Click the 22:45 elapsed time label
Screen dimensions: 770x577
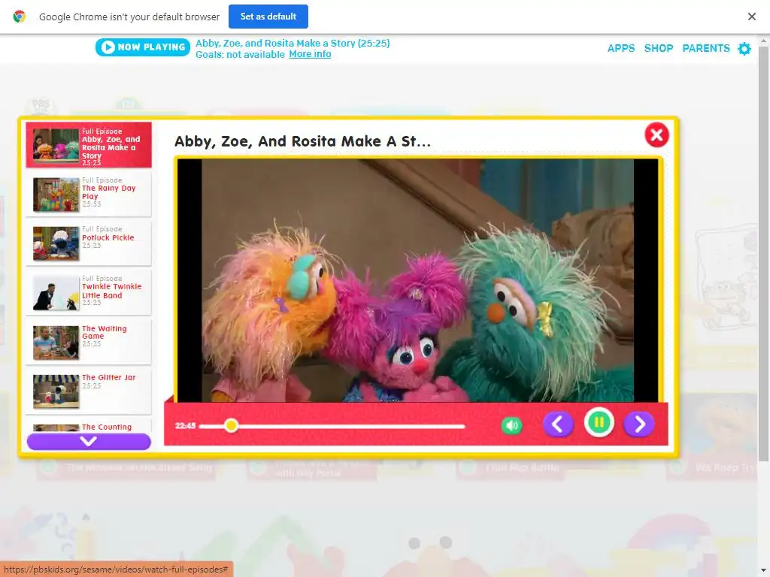click(185, 425)
